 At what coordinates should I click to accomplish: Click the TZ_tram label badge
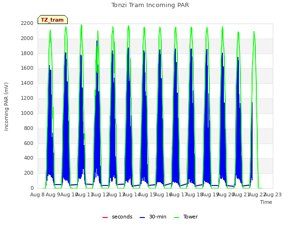(52, 20)
